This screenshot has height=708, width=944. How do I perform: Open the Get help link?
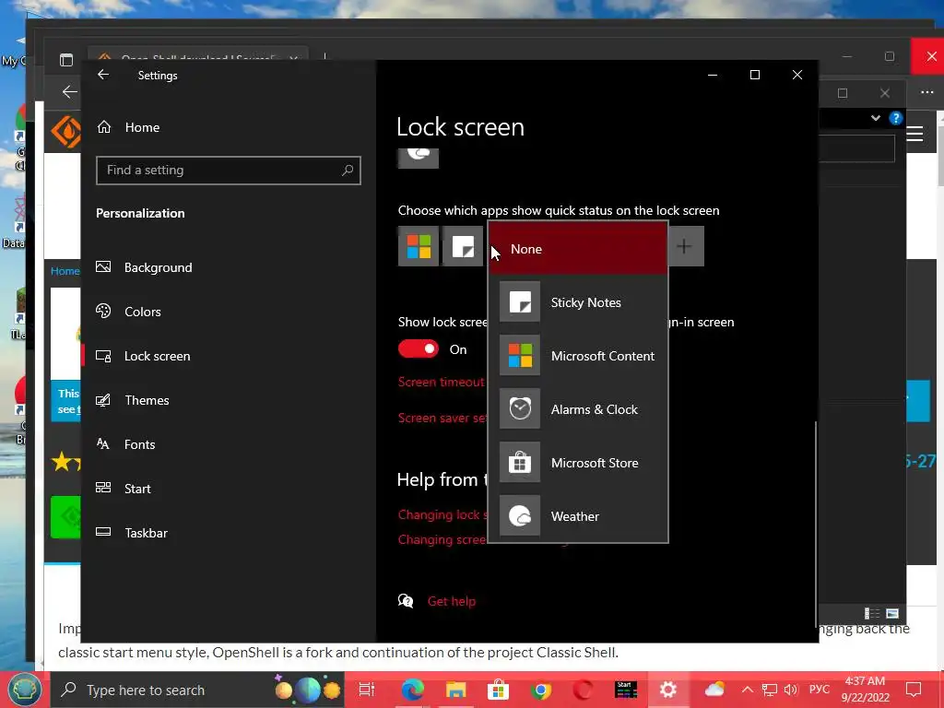pos(452,601)
